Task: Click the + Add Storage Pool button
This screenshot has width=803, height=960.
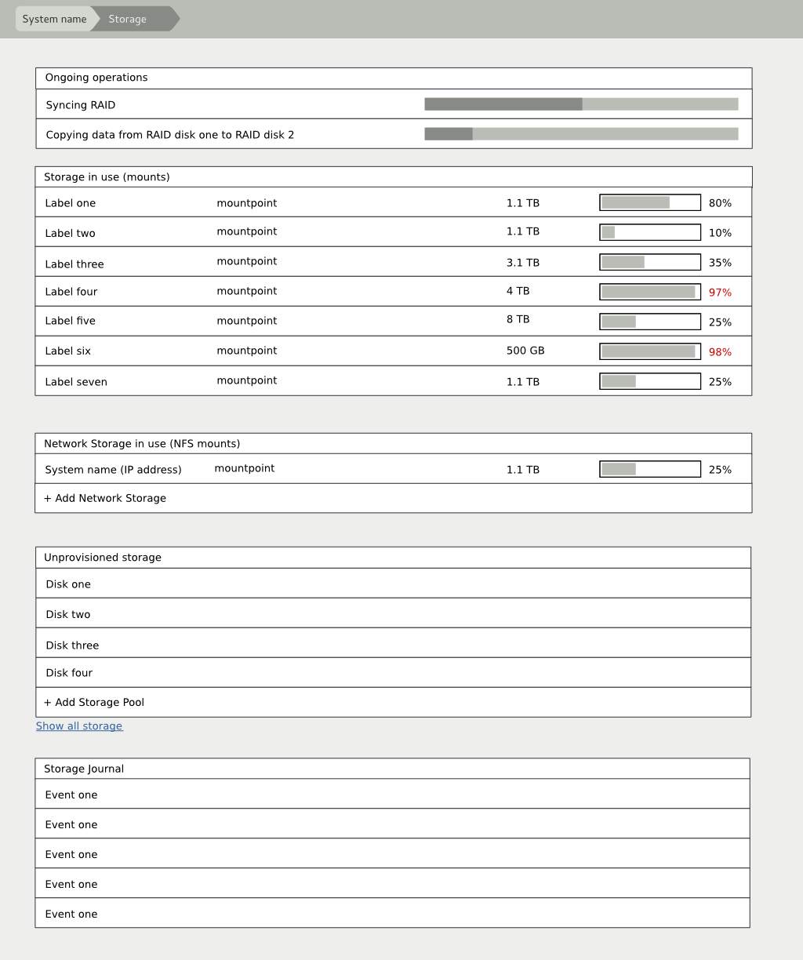Action: click(93, 701)
